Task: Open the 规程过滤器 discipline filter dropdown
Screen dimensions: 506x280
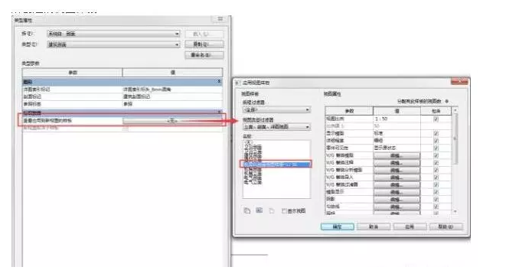Action: point(276,109)
